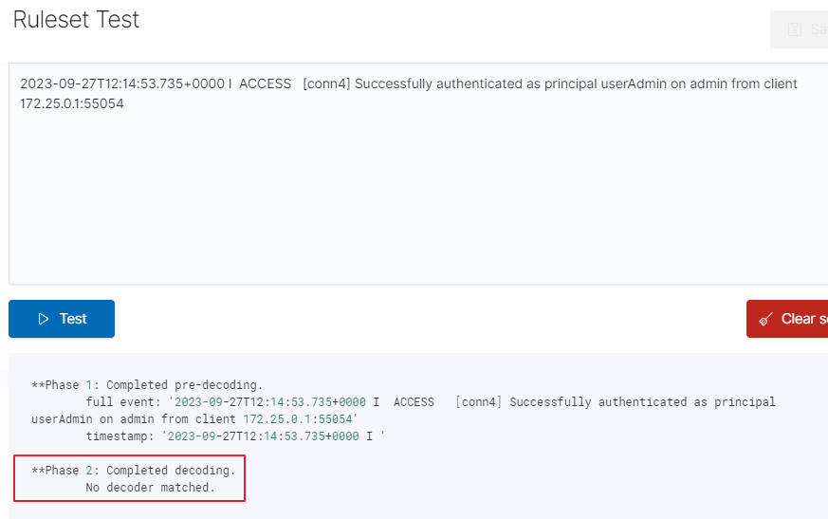
Task: Run the ruleset with the Test button
Action: (x=62, y=319)
